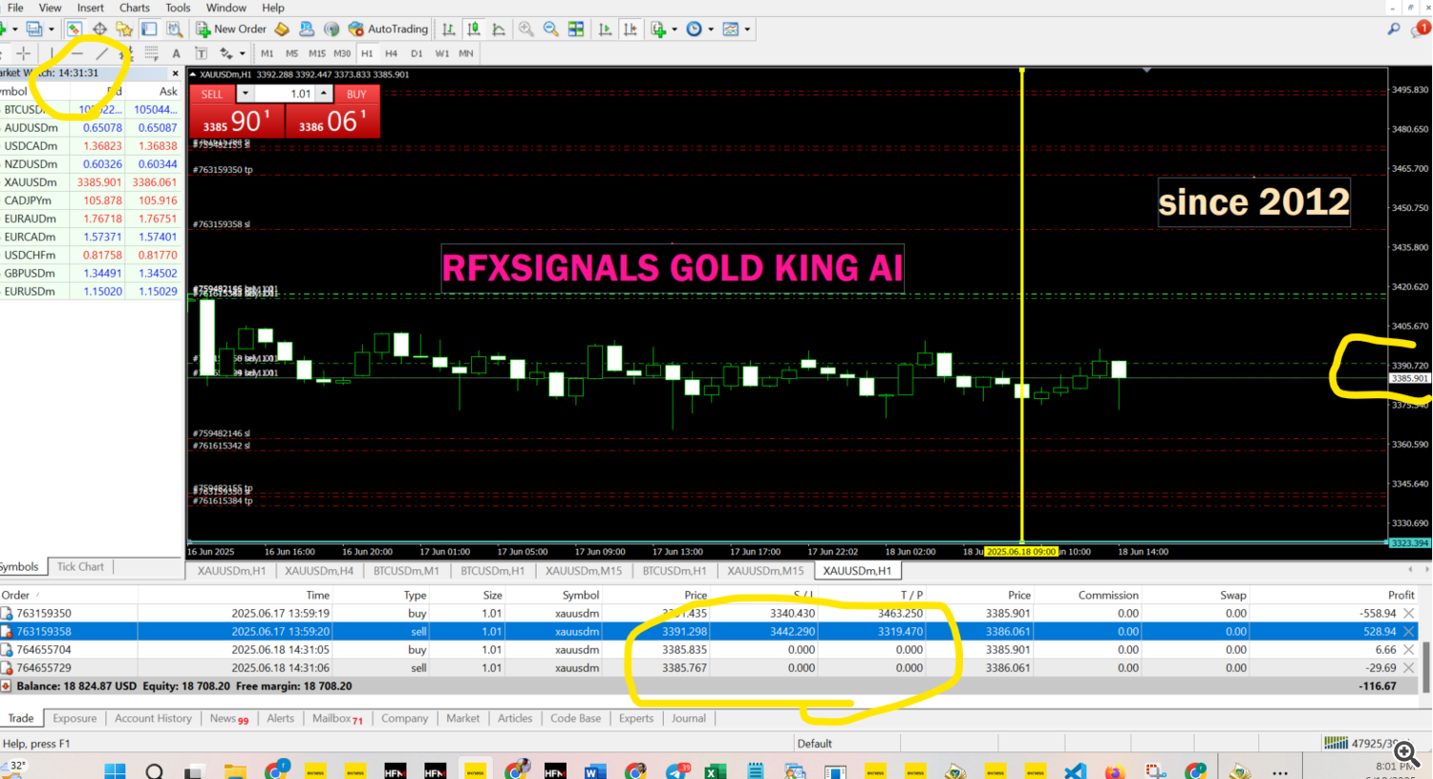Screen dimensions: 1433x779
Task: Open the Insert menu
Action: [x=91, y=8]
